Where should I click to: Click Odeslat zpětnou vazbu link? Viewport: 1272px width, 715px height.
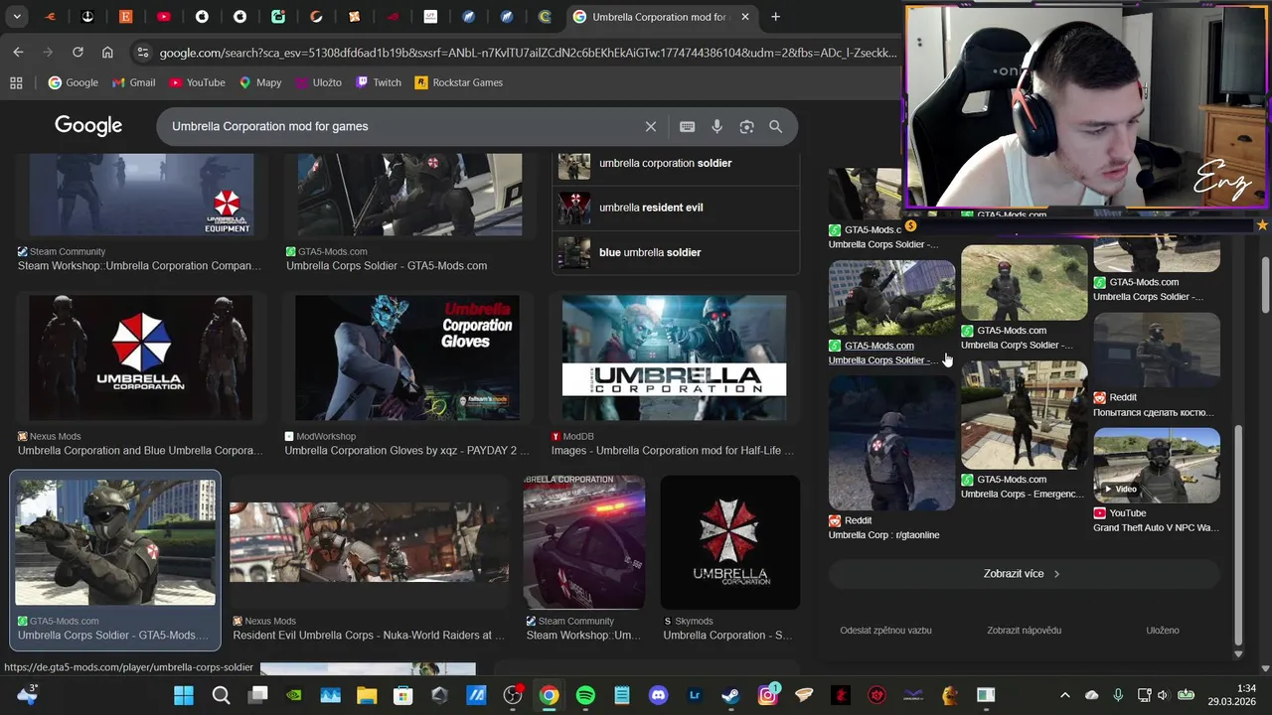coord(885,631)
